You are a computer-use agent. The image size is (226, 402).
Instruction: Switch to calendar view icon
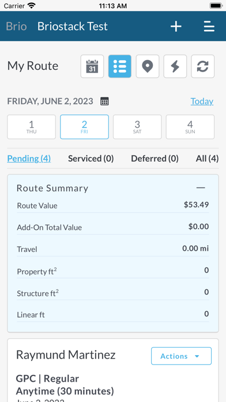click(92, 66)
